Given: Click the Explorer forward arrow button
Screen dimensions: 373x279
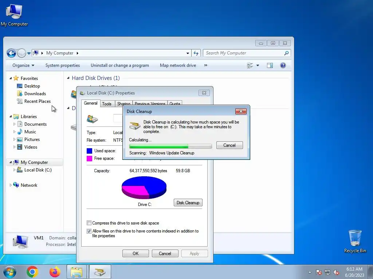Looking at the screenshot, I should [x=21, y=53].
